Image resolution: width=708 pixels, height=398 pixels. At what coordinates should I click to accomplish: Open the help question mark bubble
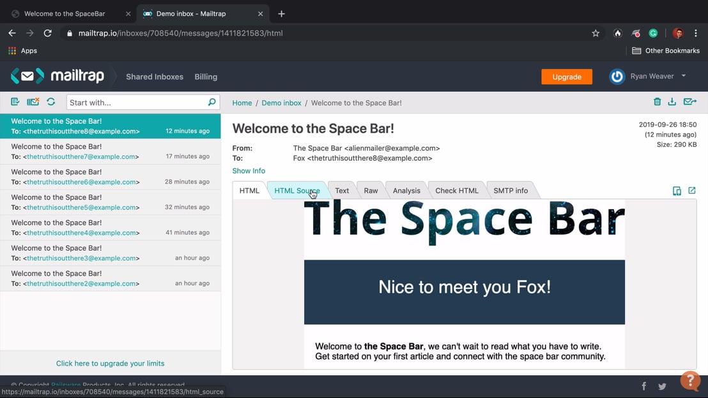point(690,381)
